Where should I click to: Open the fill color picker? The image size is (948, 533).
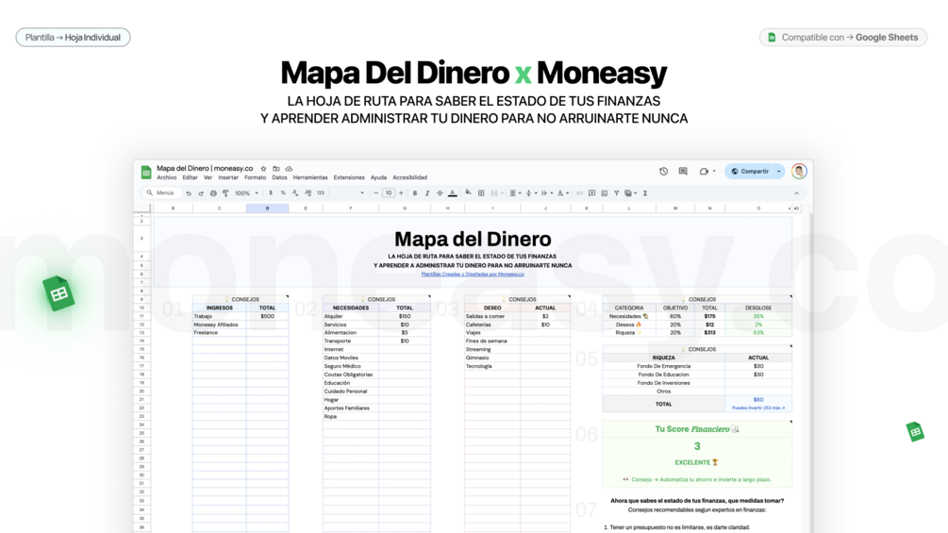coord(468,193)
